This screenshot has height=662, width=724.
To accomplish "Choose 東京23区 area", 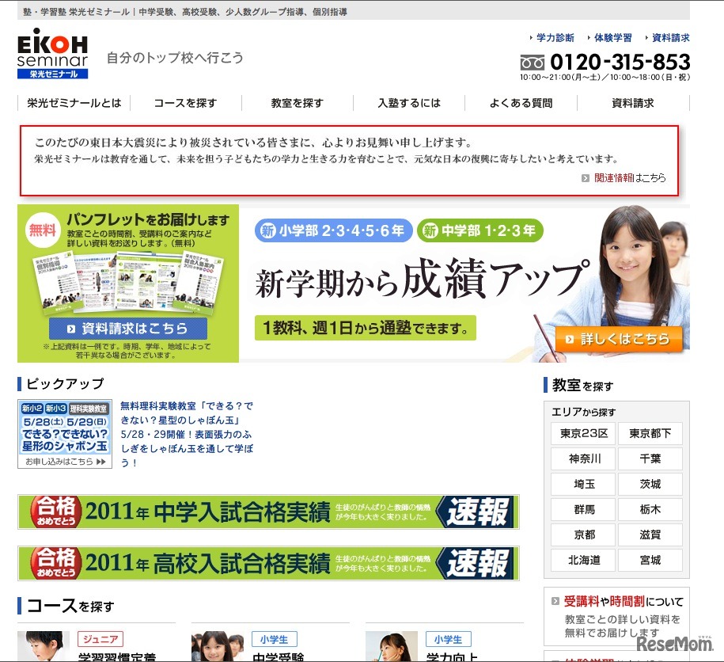I will pos(583,433).
